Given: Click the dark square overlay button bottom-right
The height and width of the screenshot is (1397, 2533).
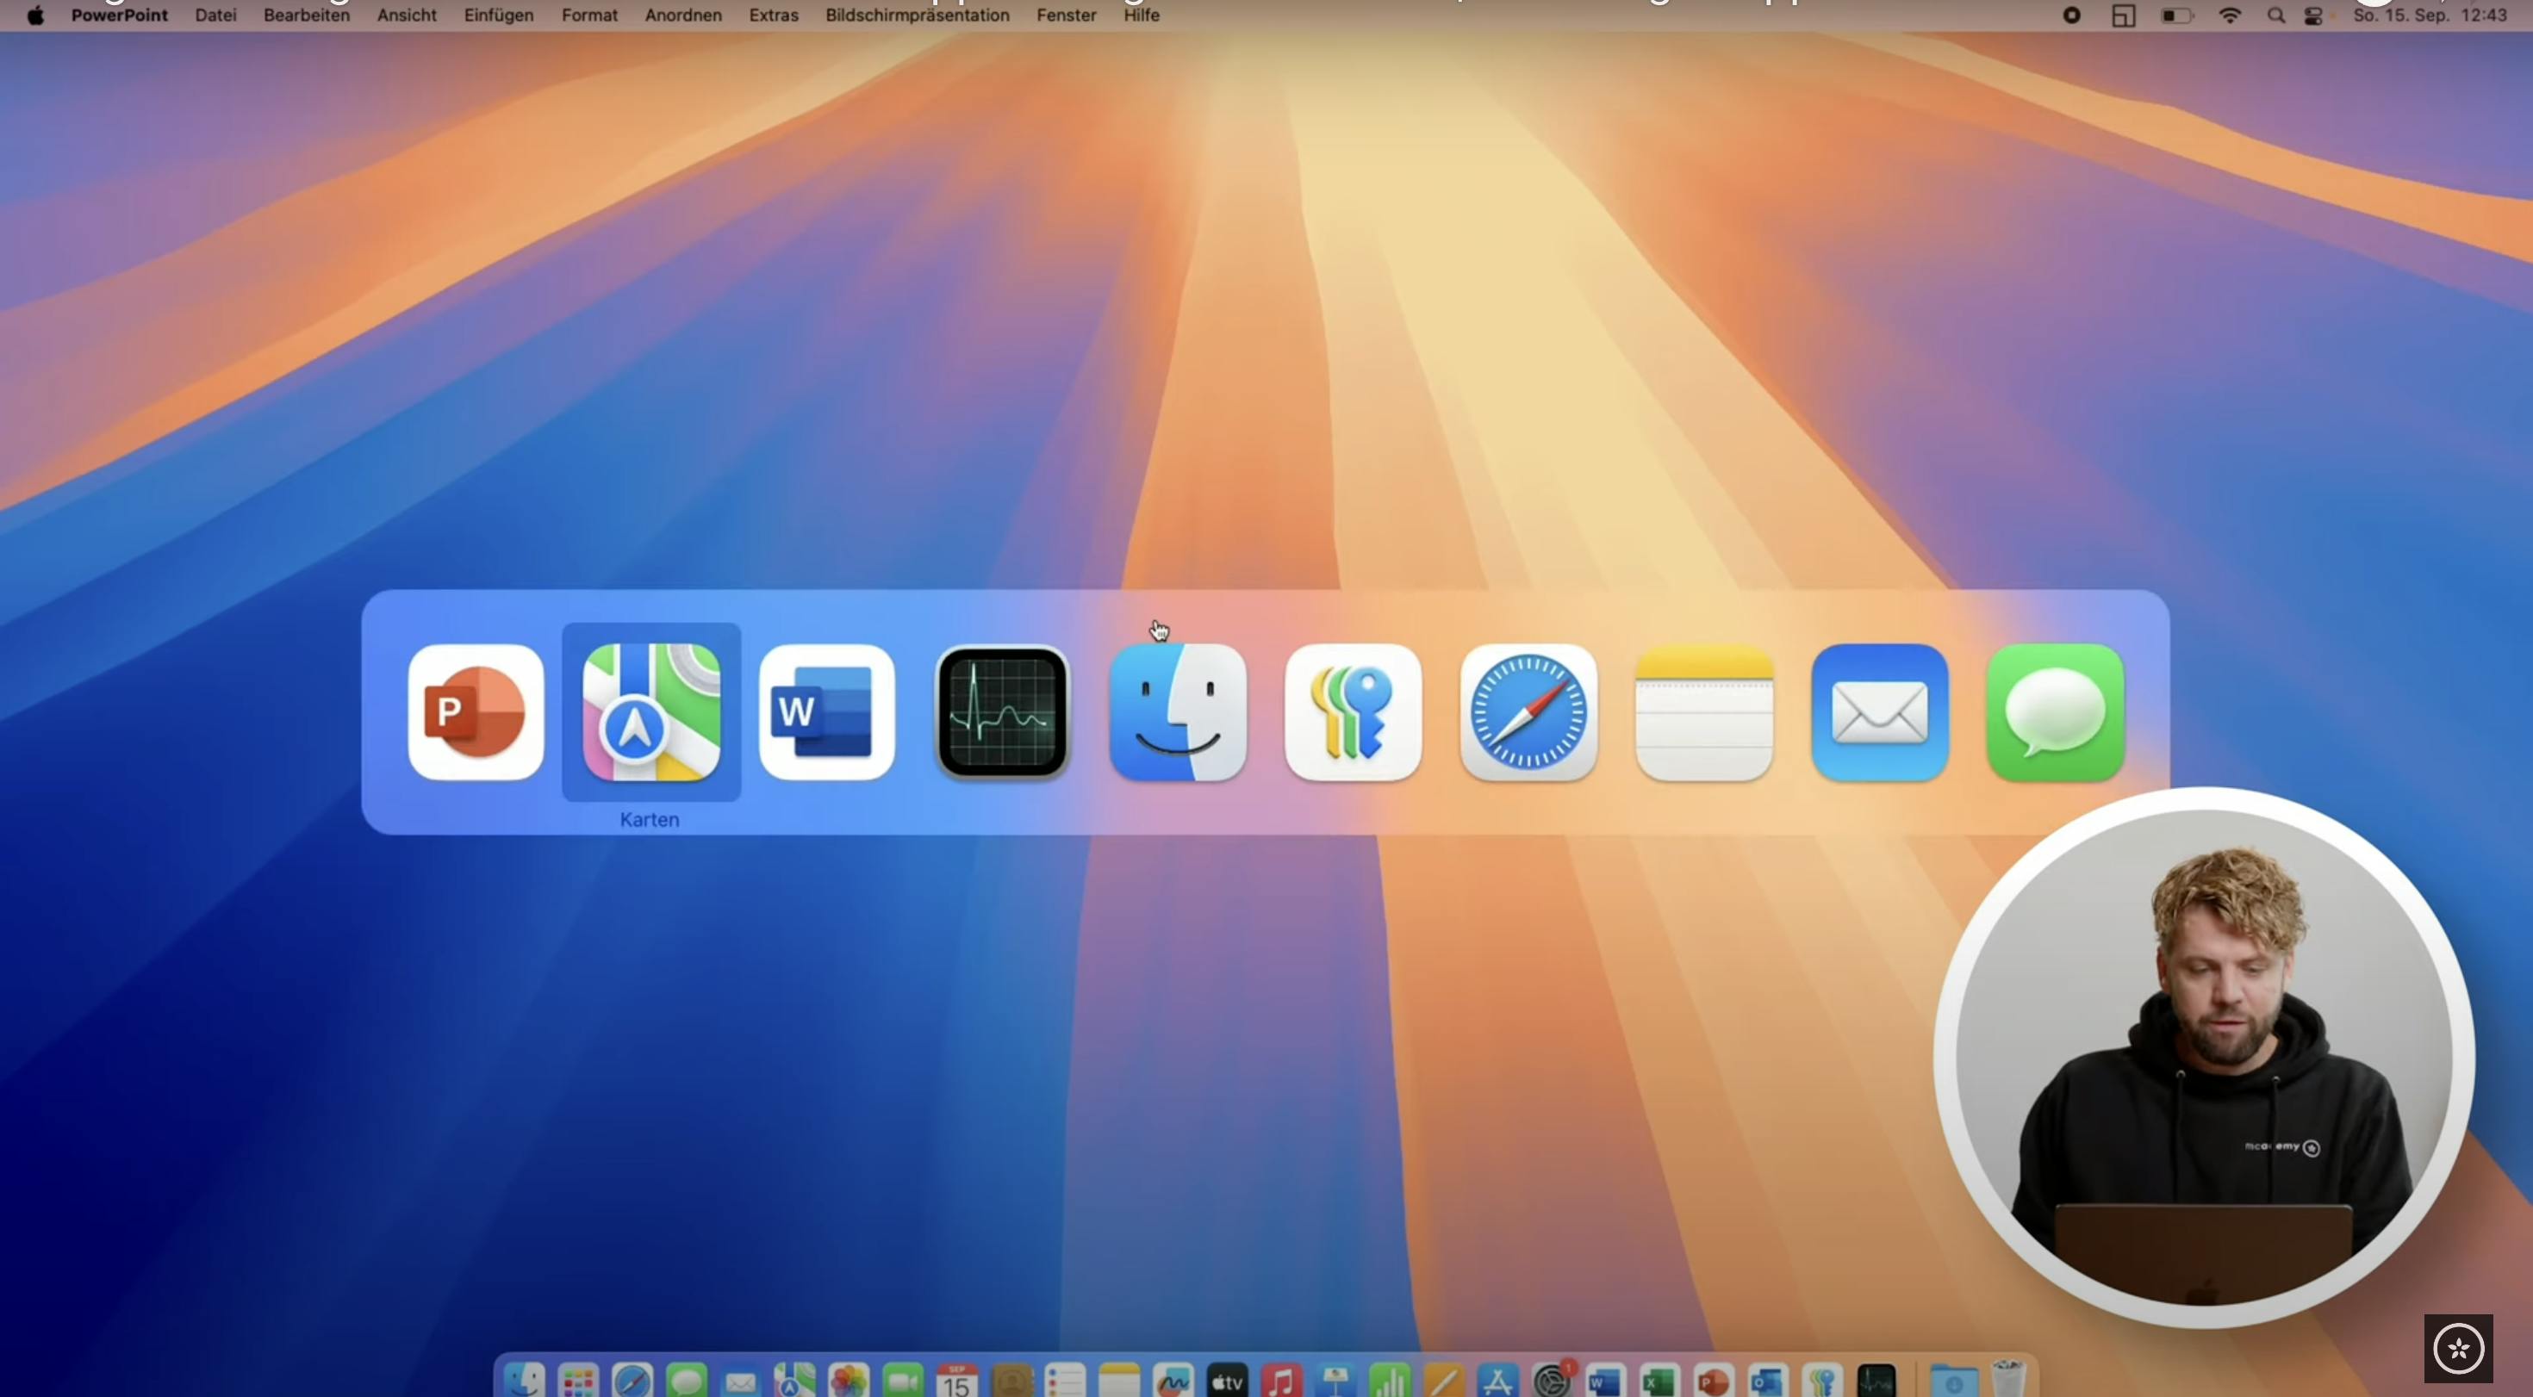Looking at the screenshot, I should click(2458, 1348).
